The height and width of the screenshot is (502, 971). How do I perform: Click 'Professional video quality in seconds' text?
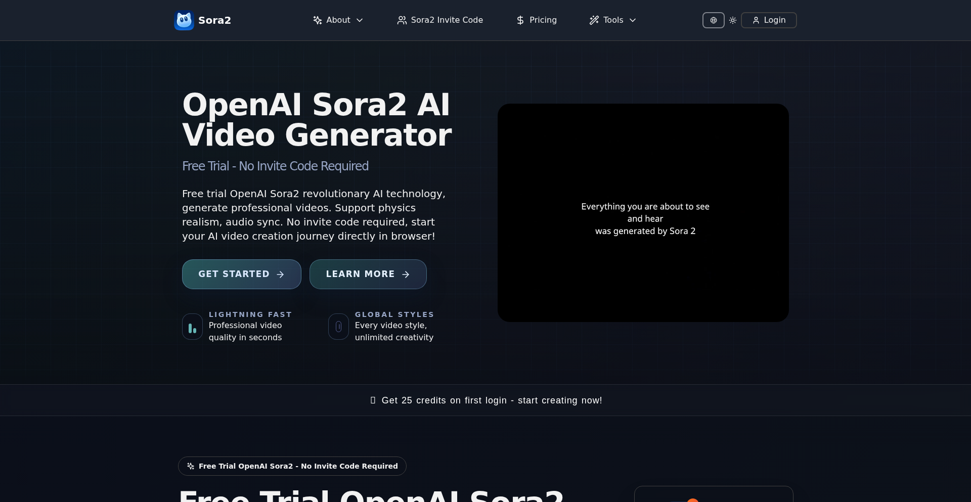[245, 332]
